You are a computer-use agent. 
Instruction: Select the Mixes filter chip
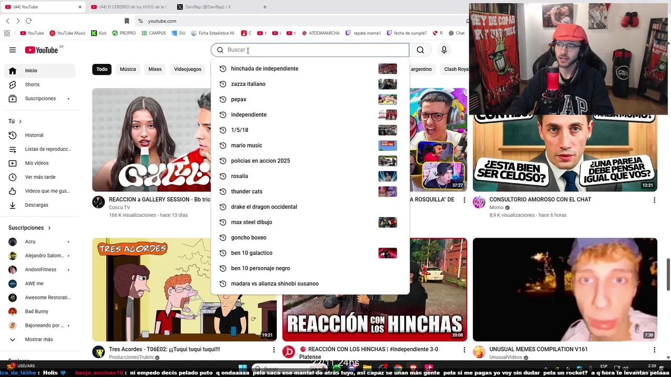click(155, 69)
